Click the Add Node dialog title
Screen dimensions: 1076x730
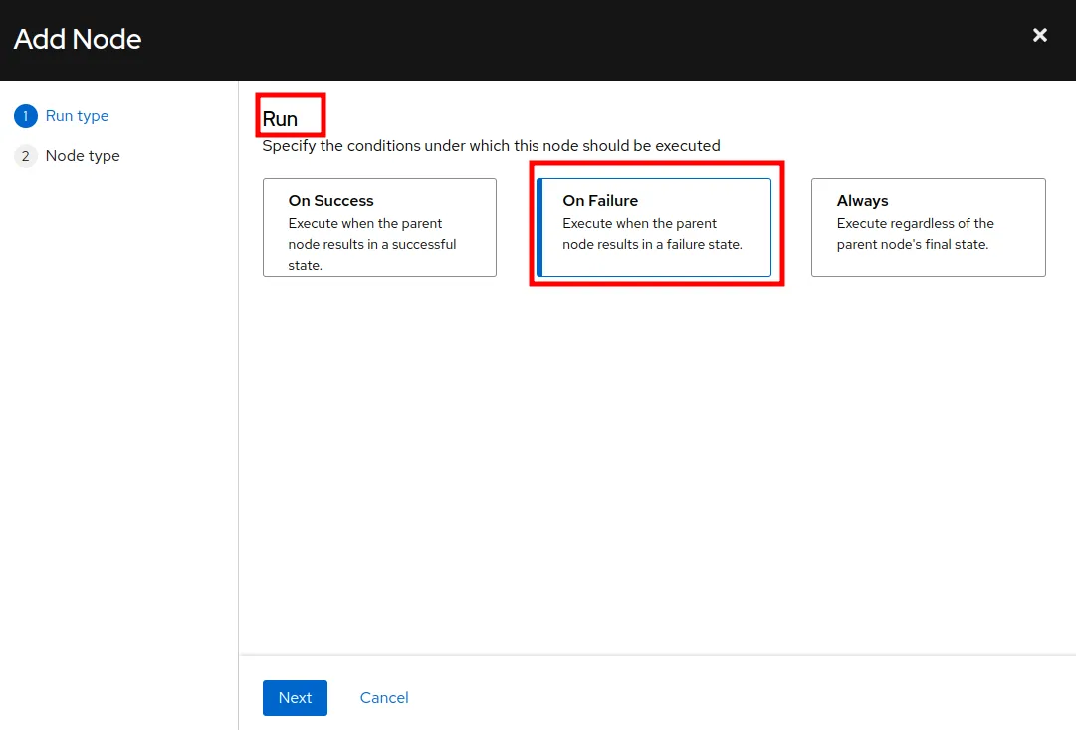(x=78, y=39)
